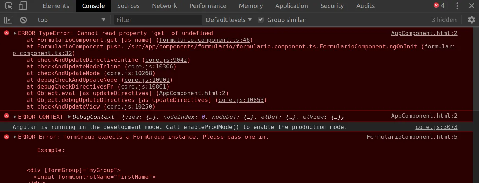Toggle the device toolbar icon

[x=23, y=6]
